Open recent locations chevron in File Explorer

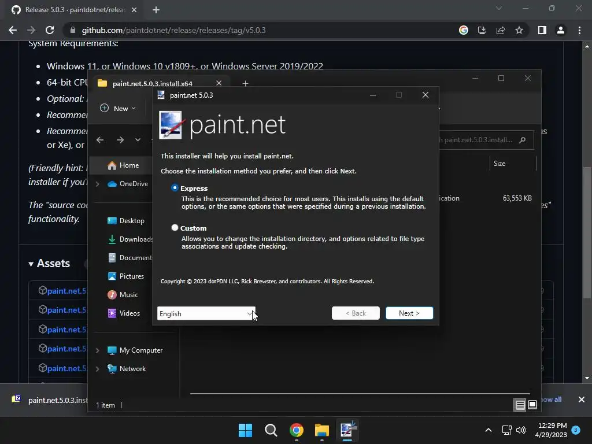click(138, 140)
